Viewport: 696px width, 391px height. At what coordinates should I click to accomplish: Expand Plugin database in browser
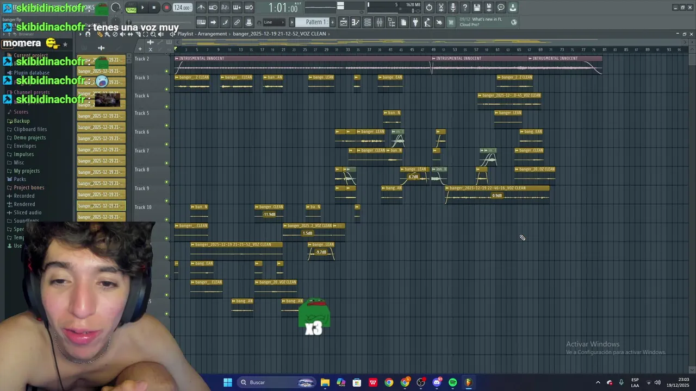click(x=32, y=73)
